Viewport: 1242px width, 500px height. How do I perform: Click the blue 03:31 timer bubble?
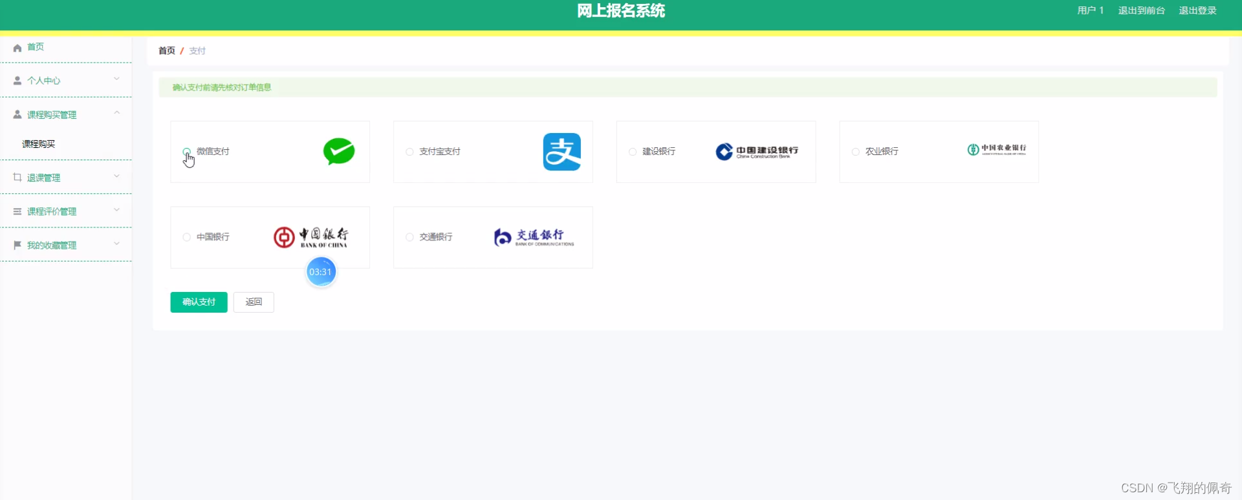click(321, 272)
